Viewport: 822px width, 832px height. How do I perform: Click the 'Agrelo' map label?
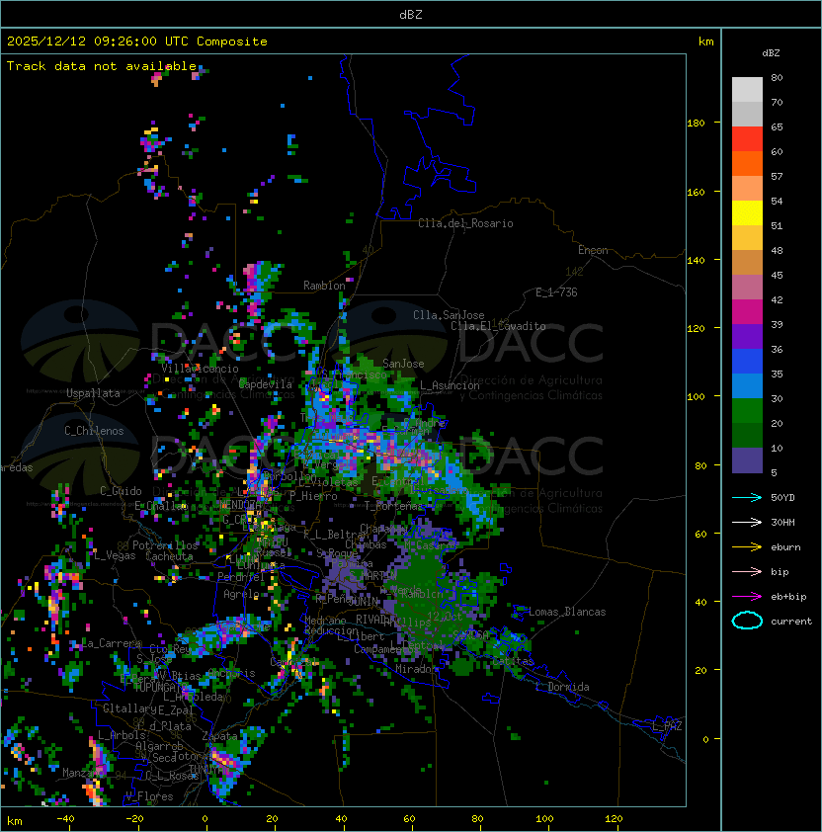[x=241, y=594]
